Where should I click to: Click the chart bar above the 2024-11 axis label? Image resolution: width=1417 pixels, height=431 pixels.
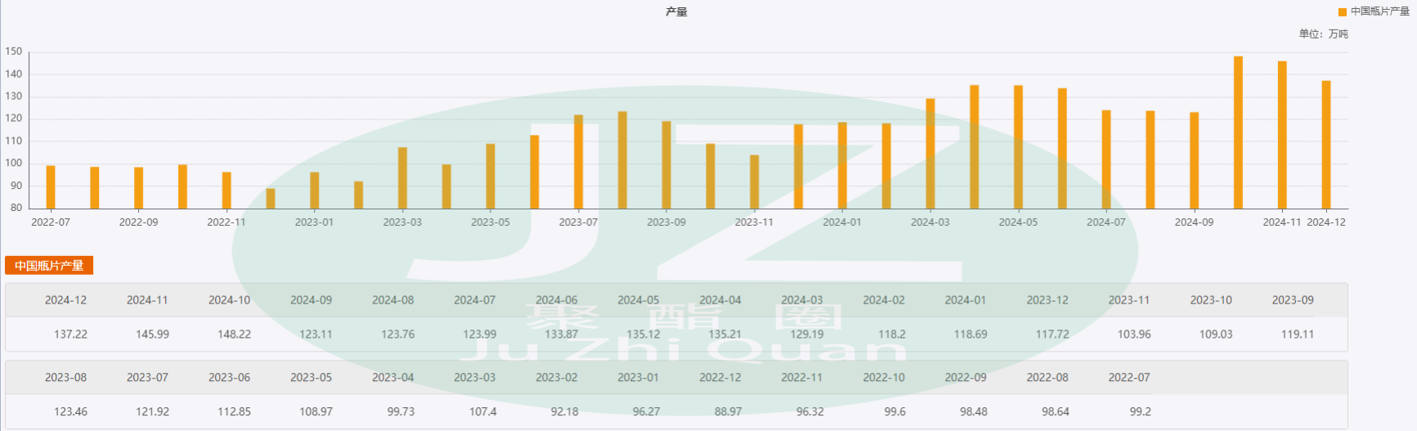1282,135
